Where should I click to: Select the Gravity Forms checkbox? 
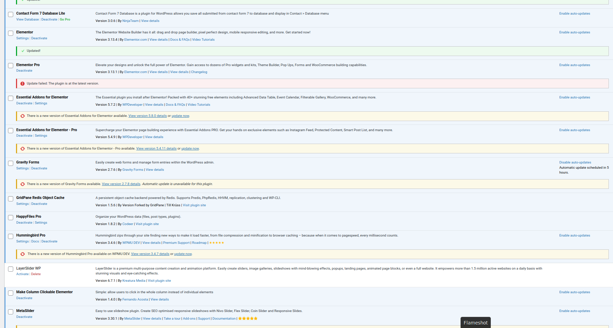point(11,163)
